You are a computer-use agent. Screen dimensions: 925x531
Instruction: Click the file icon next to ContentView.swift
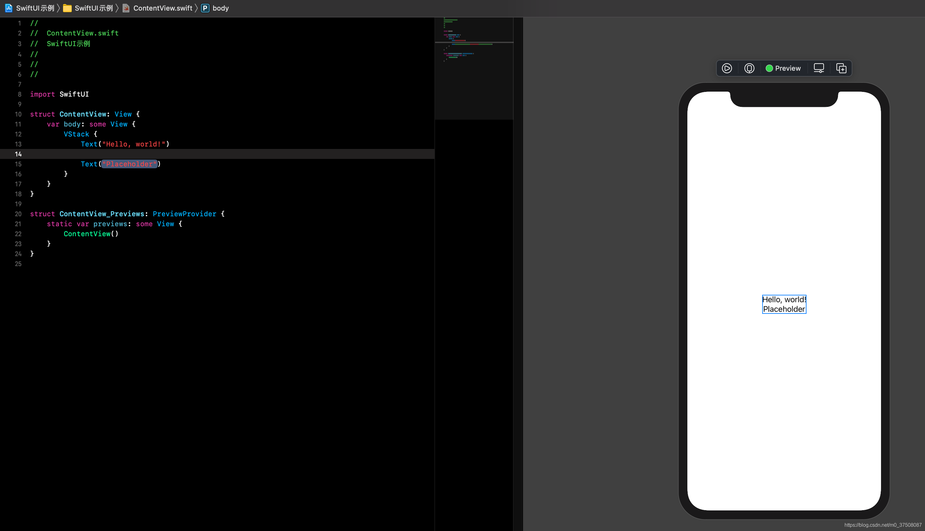tap(125, 7)
